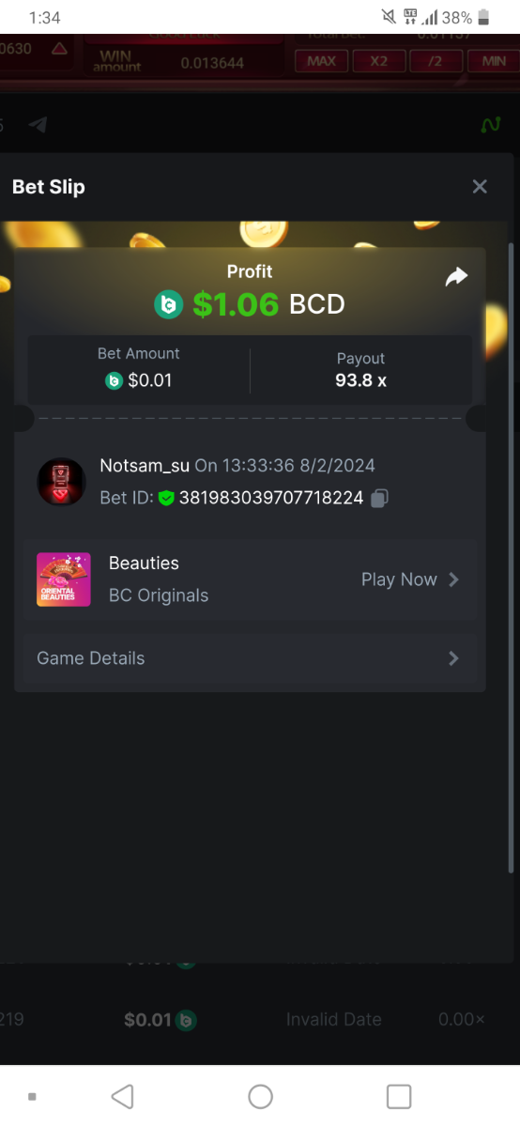Share the profit result via arrow icon
Image resolution: width=520 pixels, height=1127 pixels.
[456, 277]
